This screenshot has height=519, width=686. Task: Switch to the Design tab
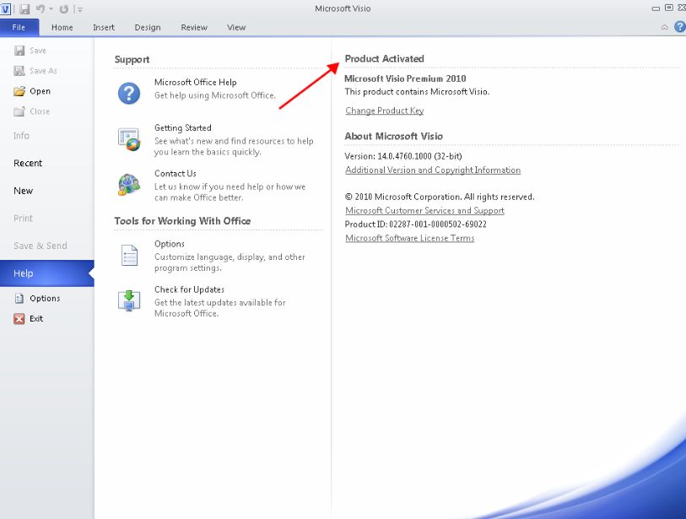[x=147, y=27]
